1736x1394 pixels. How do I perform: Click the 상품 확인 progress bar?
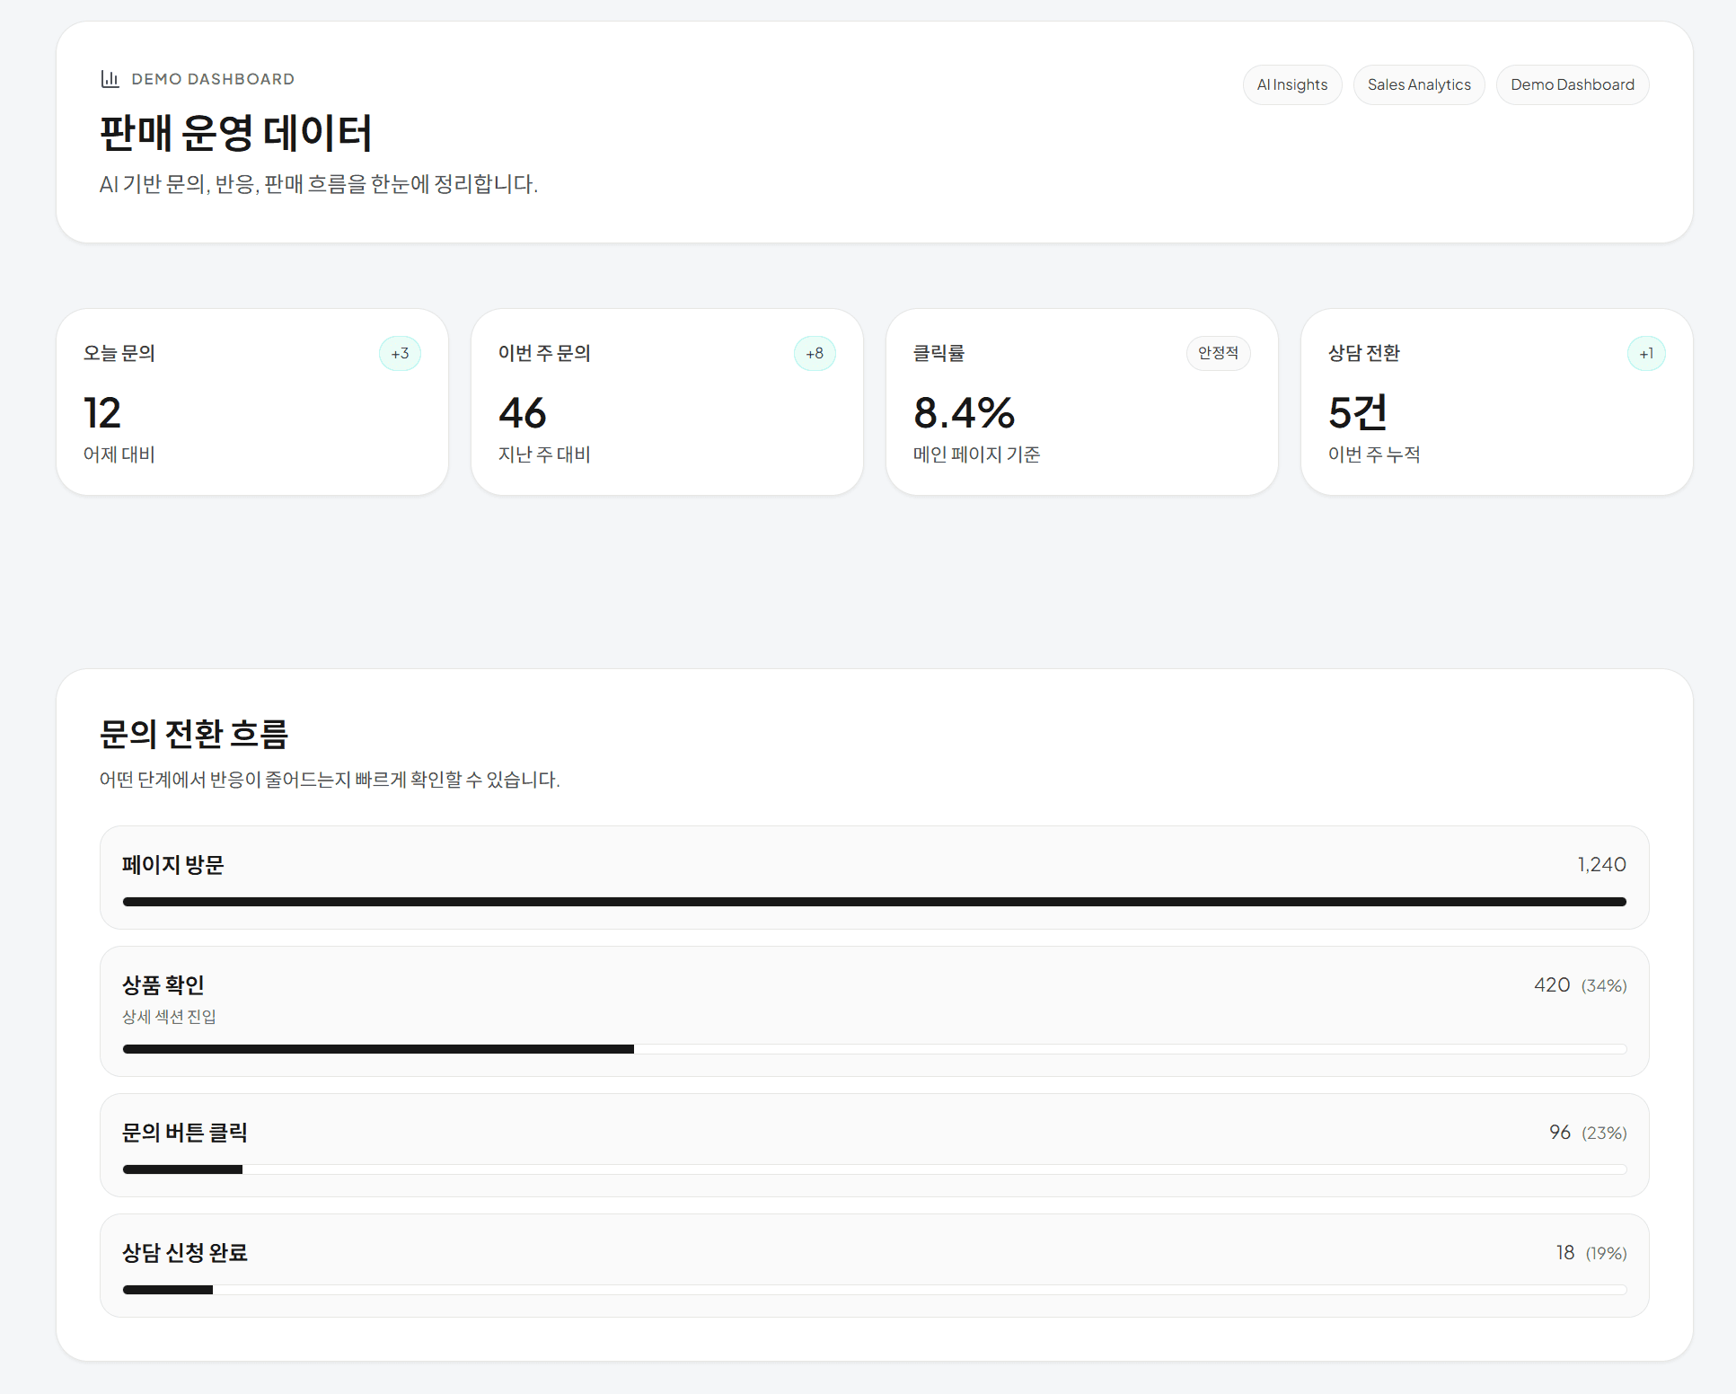pos(874,1048)
